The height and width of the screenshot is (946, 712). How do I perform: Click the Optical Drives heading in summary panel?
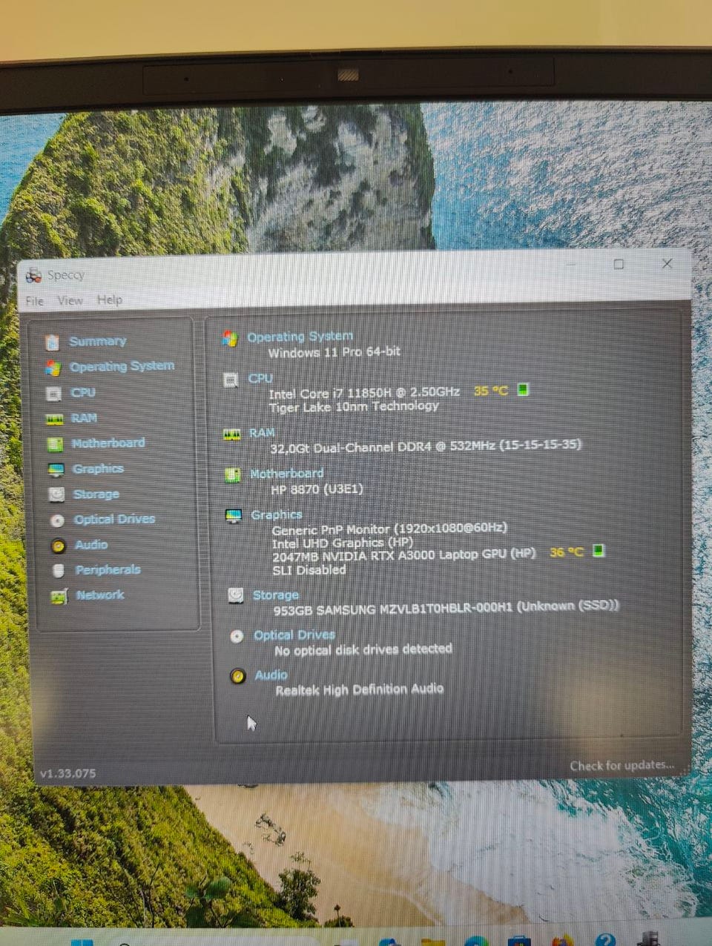coord(294,635)
